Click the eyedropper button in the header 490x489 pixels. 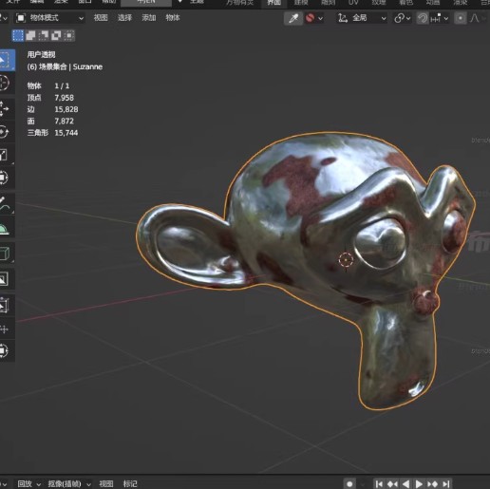click(293, 18)
